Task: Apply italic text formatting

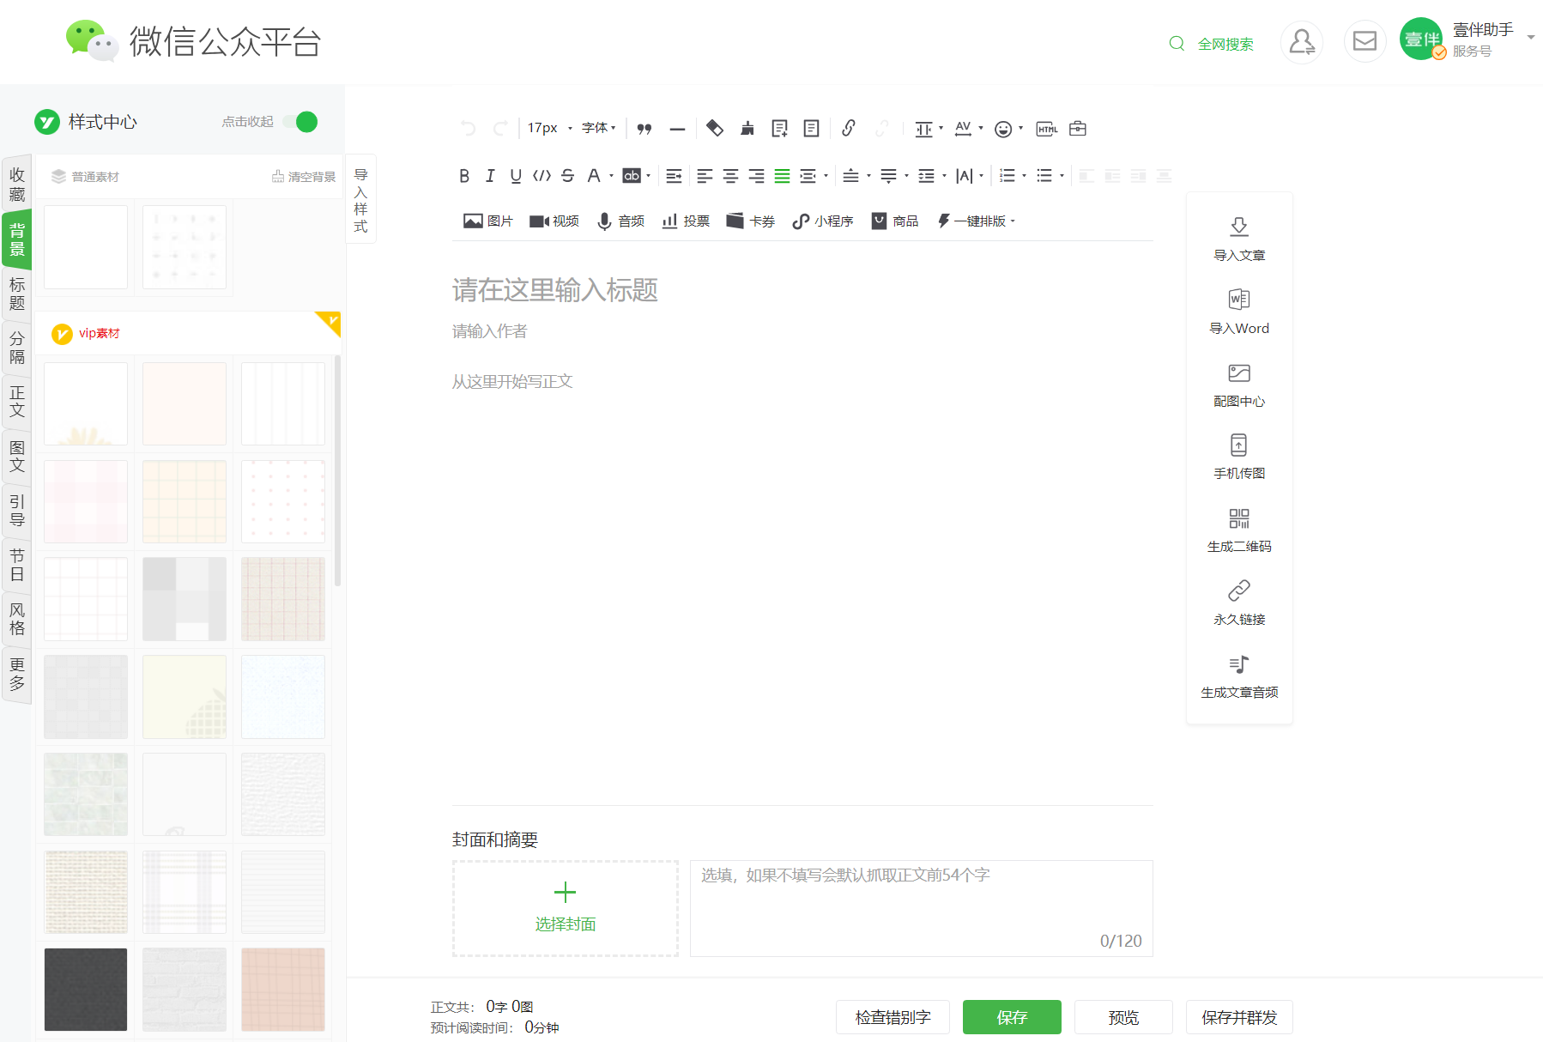Action: (x=490, y=176)
